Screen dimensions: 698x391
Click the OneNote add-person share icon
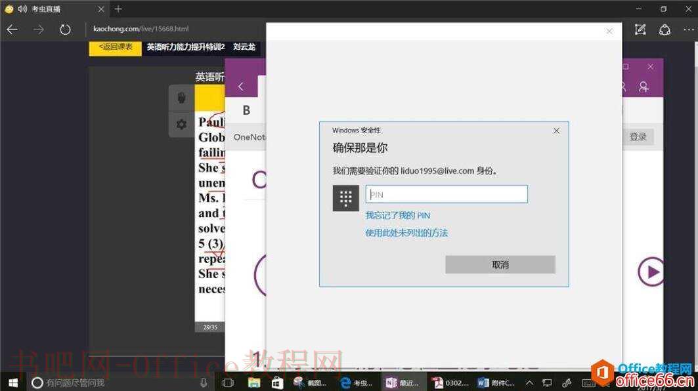click(643, 87)
